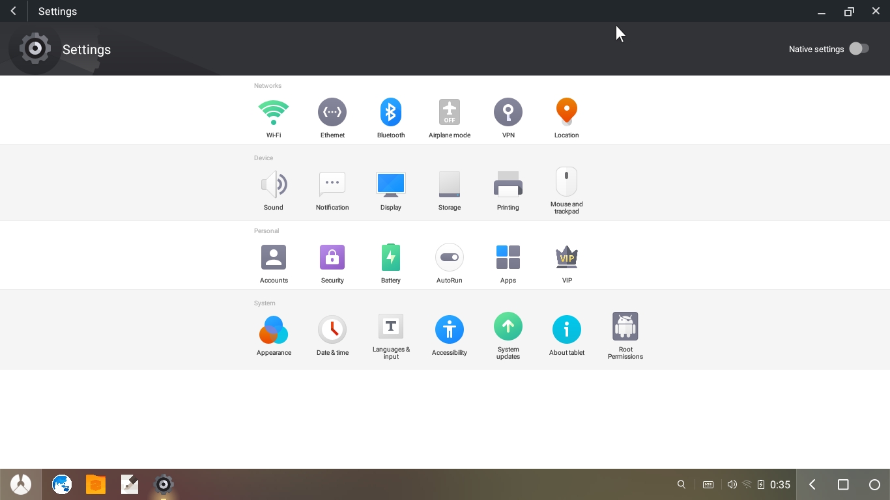Image resolution: width=890 pixels, height=500 pixels.
Task: Open System updates
Action: point(508,327)
